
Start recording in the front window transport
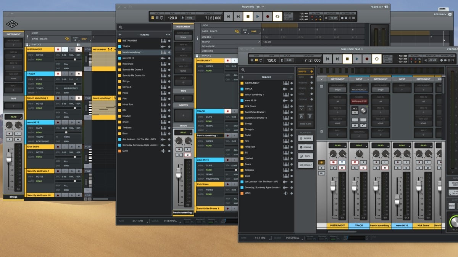click(x=367, y=59)
